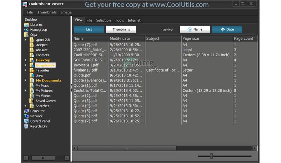The image size is (281, 163).
Task: Select the SOFTWARE RES... file row
Action: pyautogui.click(x=165, y=60)
